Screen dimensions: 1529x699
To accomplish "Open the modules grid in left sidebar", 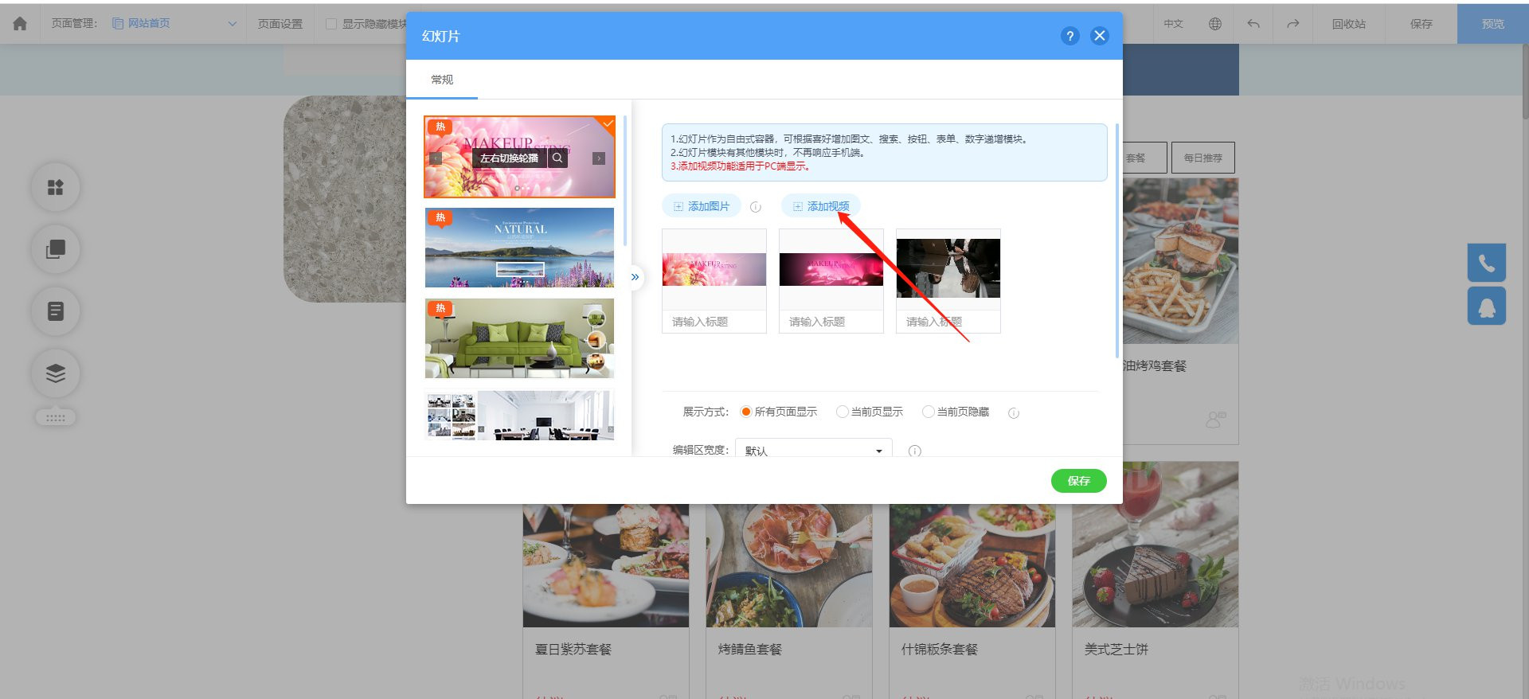I will click(56, 188).
